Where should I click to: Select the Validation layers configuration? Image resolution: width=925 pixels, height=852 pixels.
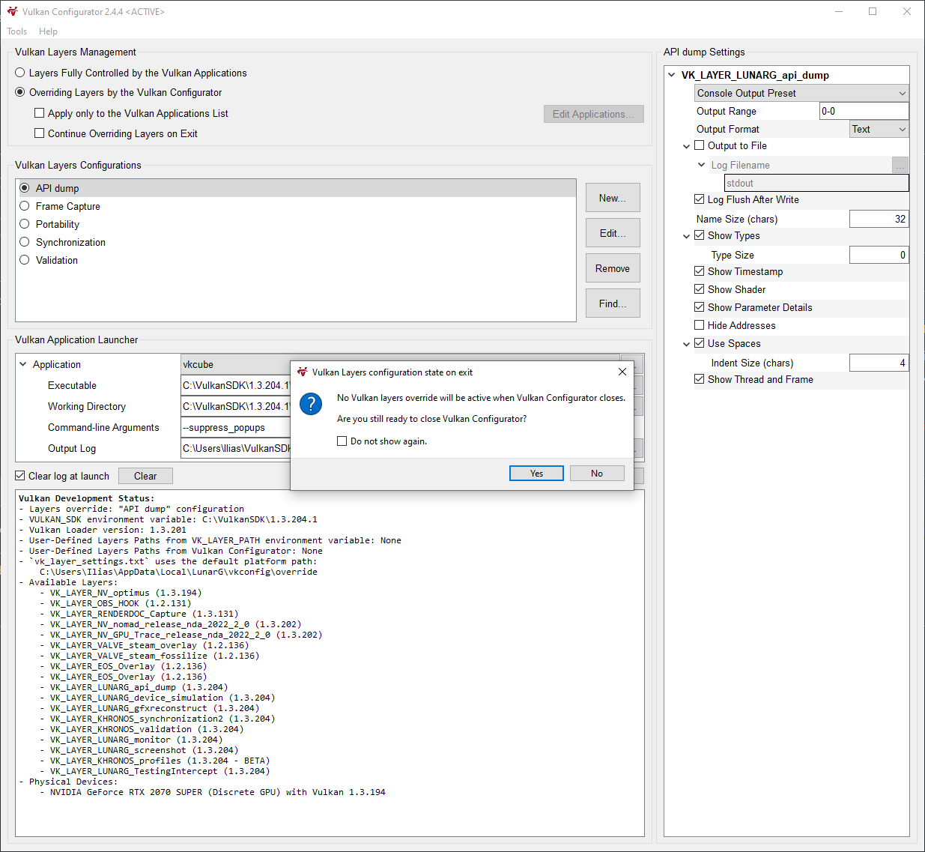[x=25, y=260]
